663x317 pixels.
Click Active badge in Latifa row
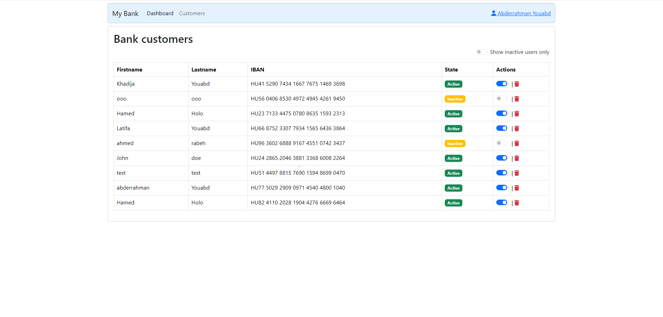pyautogui.click(x=453, y=128)
